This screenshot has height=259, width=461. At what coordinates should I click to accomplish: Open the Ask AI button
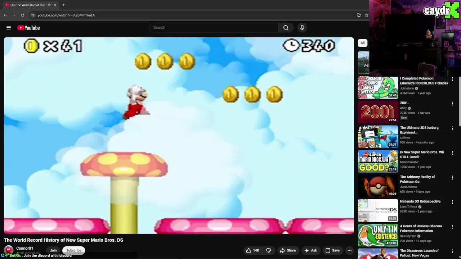(x=310, y=250)
